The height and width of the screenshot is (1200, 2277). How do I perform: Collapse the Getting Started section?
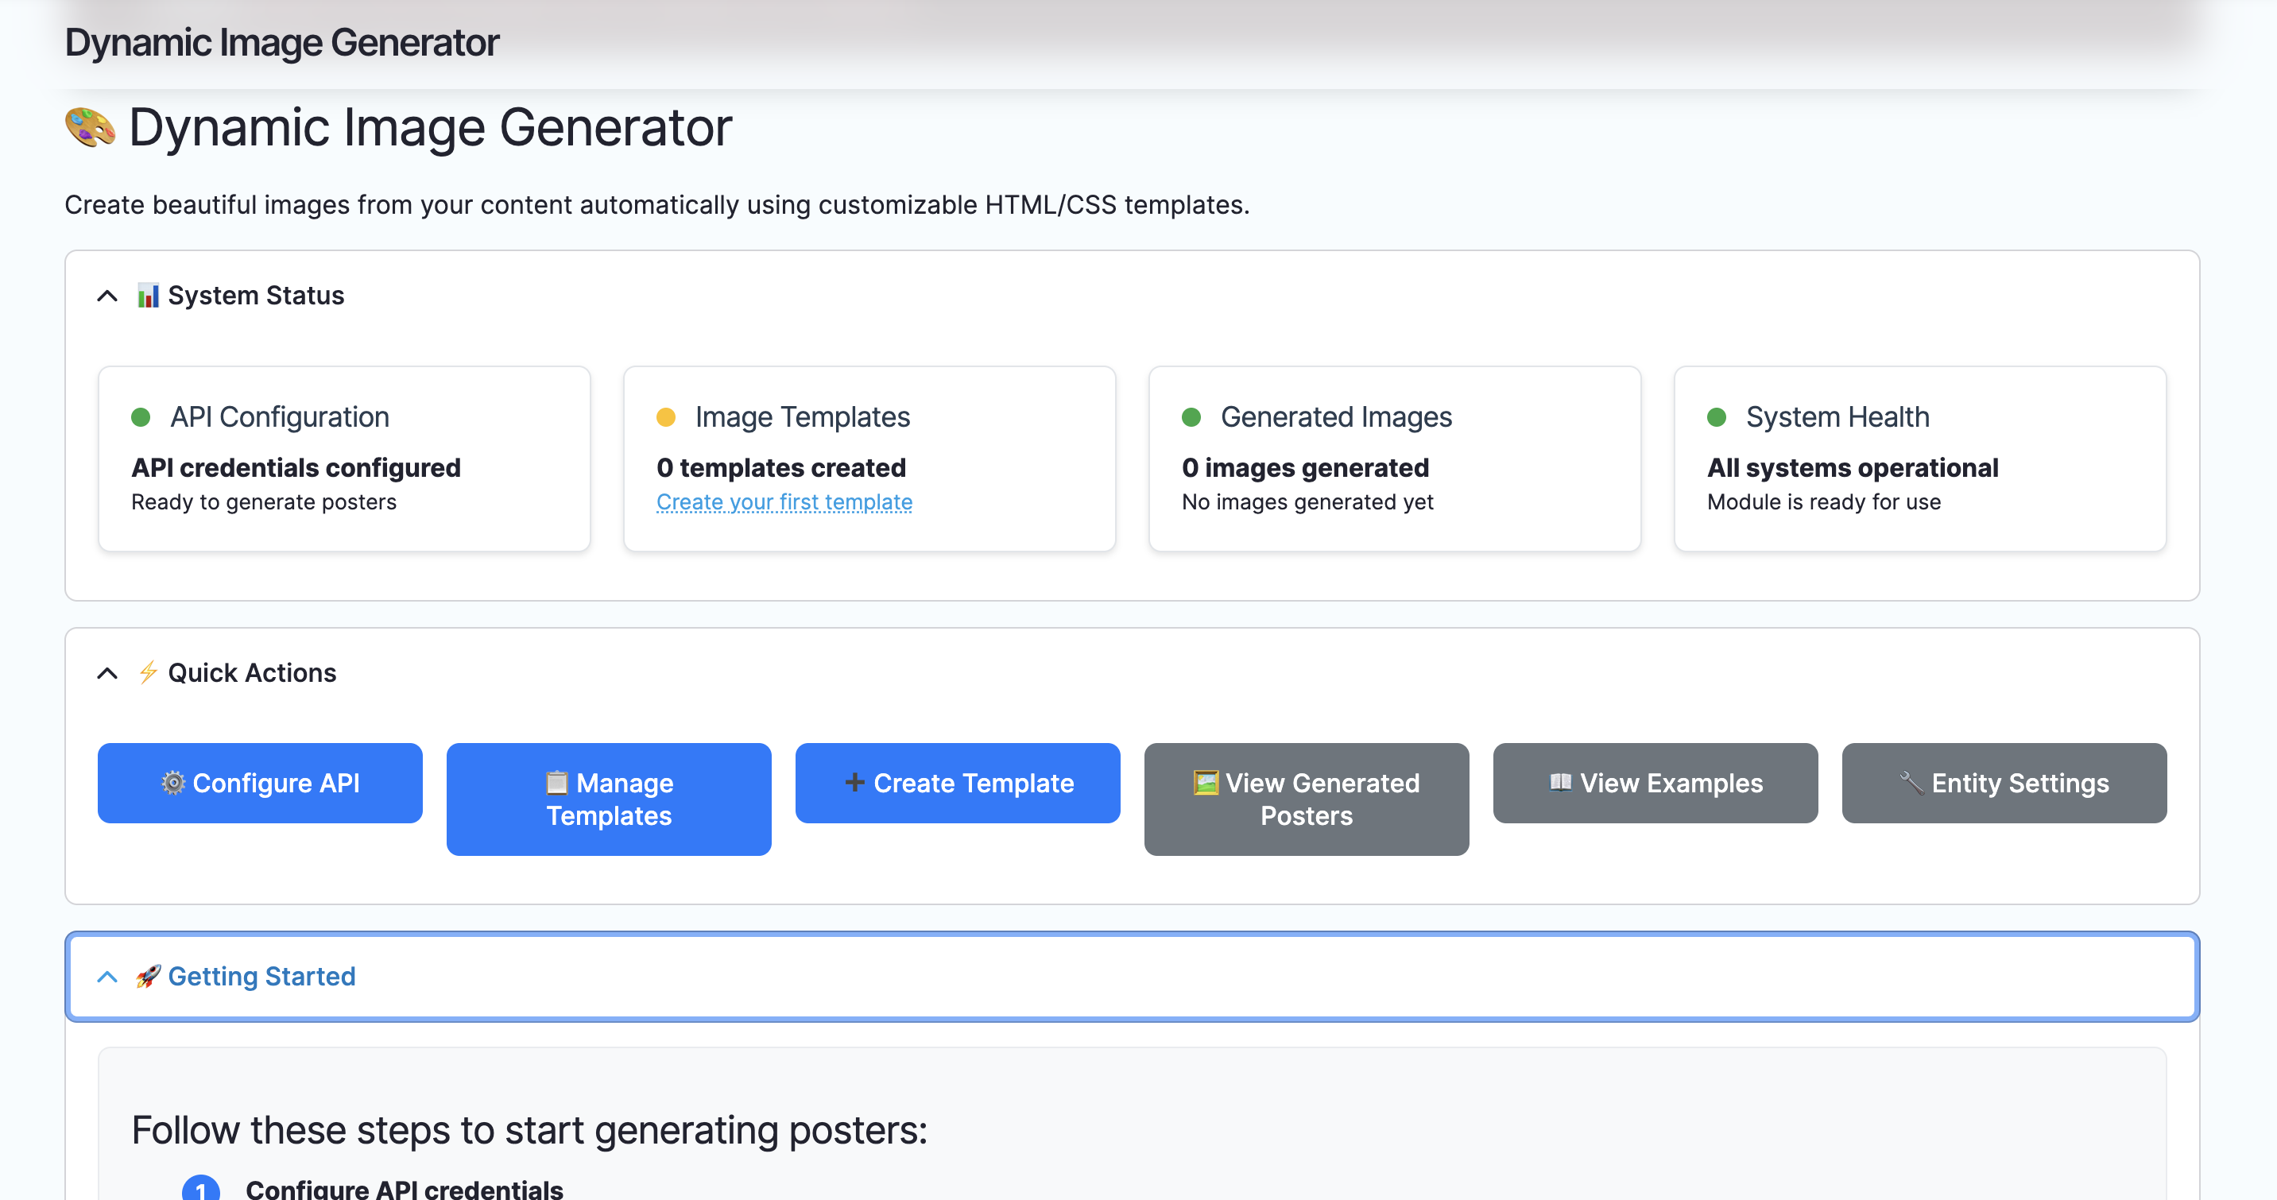point(107,977)
